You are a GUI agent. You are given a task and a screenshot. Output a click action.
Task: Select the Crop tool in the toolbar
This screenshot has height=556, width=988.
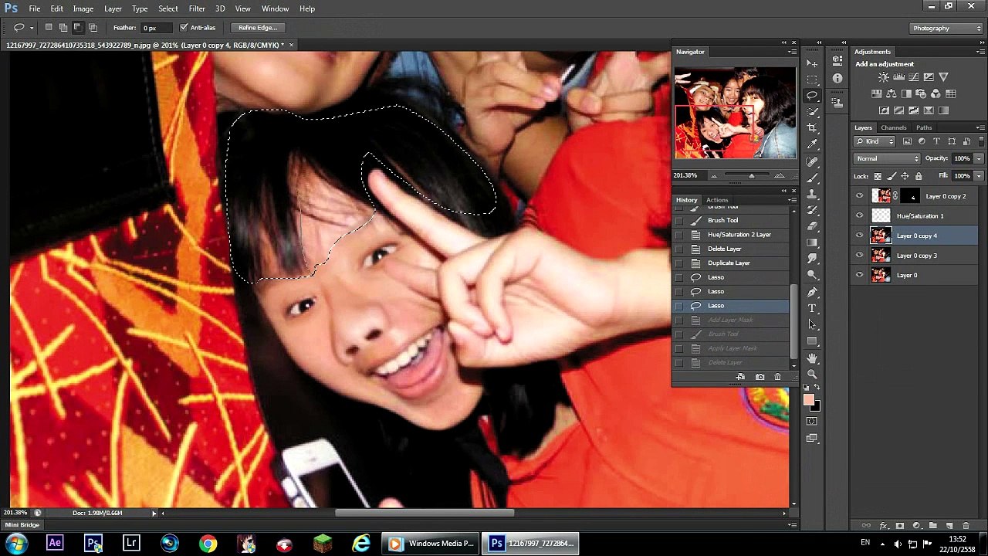coord(812,127)
